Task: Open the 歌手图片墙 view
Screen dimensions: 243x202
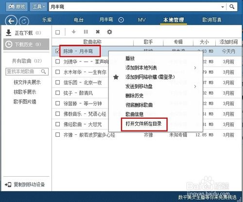Action: point(25,102)
